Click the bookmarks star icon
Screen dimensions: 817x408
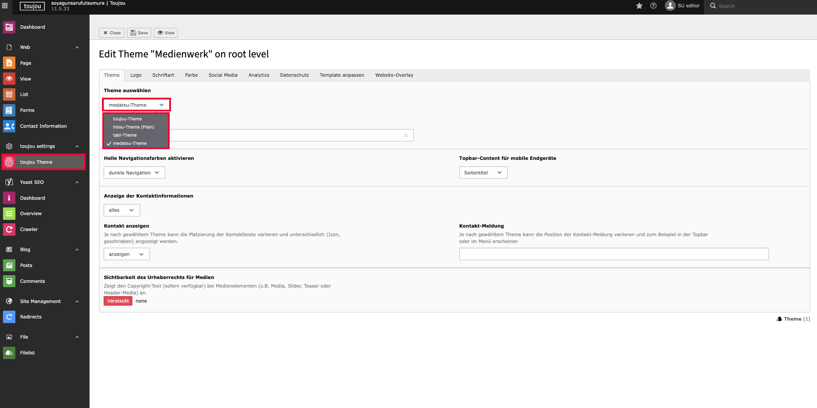(639, 6)
